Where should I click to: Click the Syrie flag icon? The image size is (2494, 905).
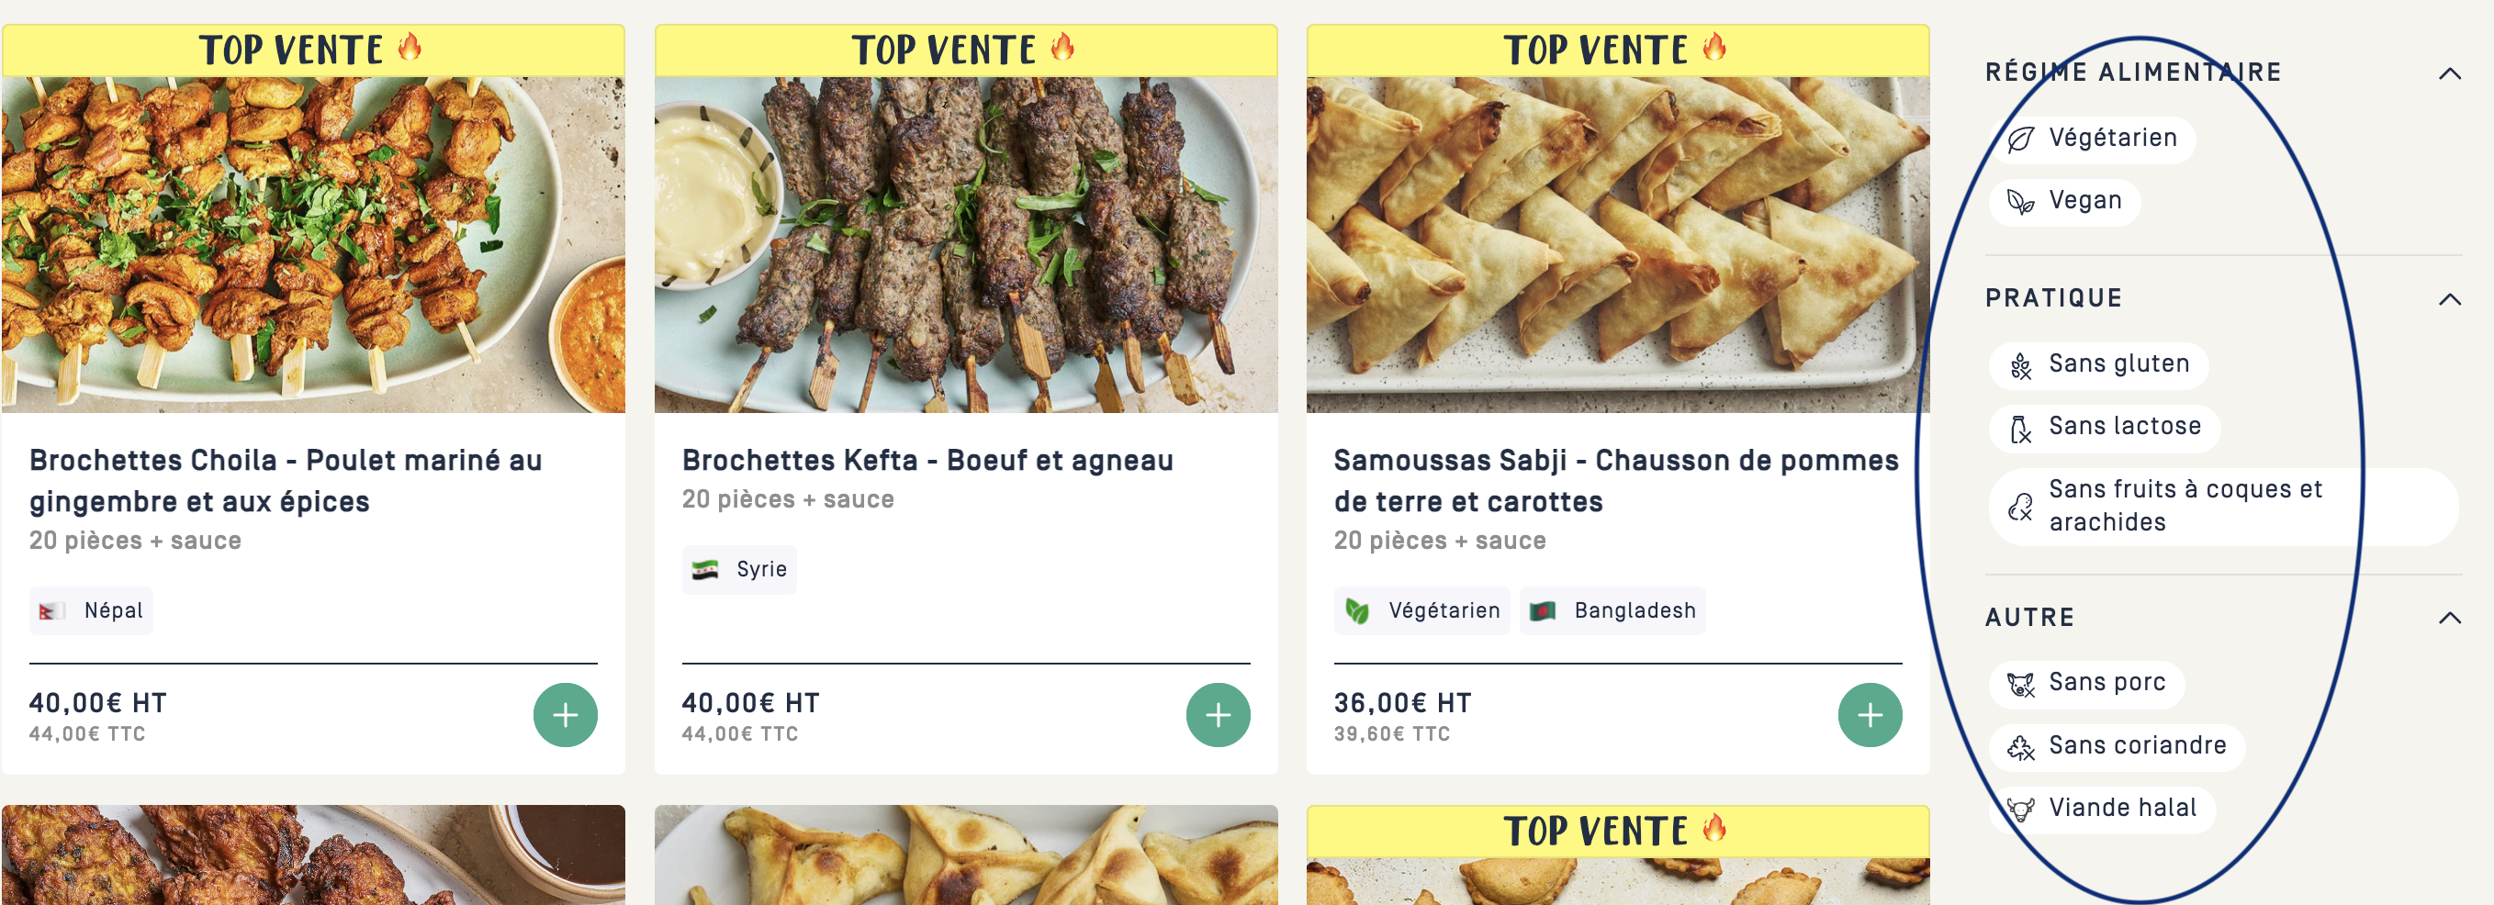pyautogui.click(x=706, y=569)
